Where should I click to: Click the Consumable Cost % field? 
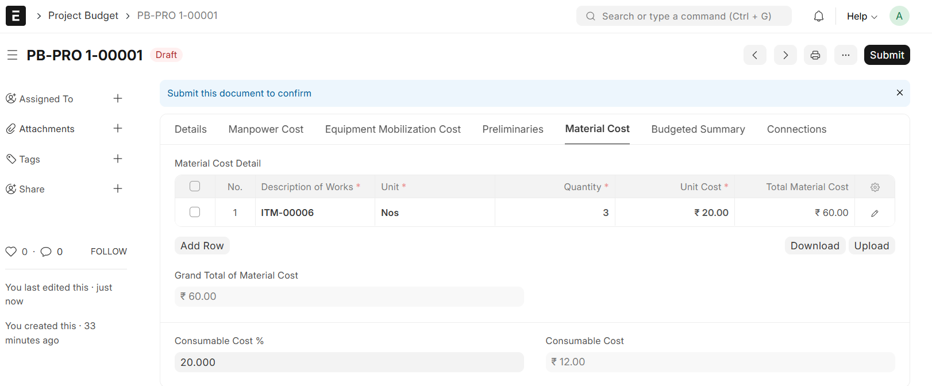coord(349,362)
